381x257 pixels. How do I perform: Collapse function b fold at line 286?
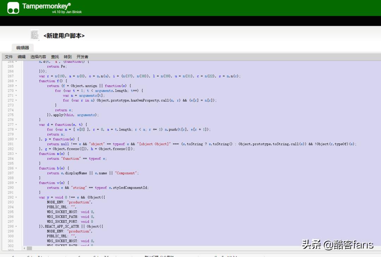(x=16, y=169)
